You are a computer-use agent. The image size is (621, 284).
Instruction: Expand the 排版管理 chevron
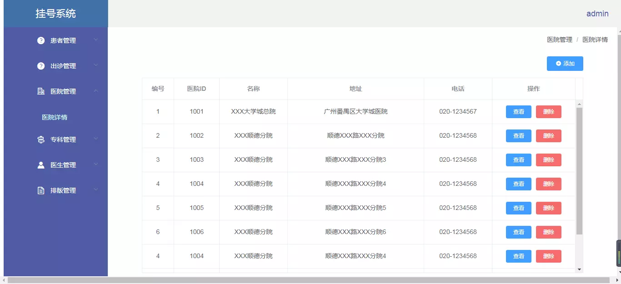(x=96, y=190)
